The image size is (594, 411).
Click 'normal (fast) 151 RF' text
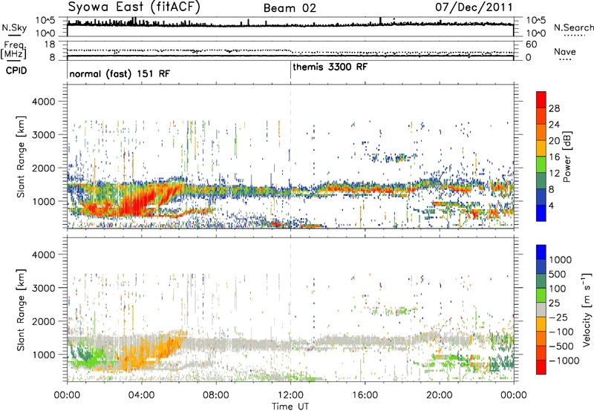coord(120,73)
